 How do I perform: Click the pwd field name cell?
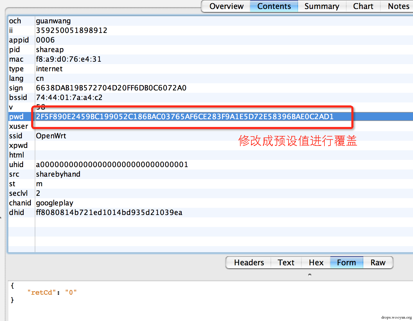21,117
